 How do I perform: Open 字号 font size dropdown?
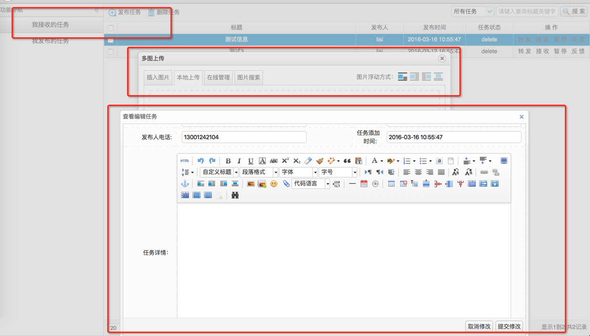[338, 173]
